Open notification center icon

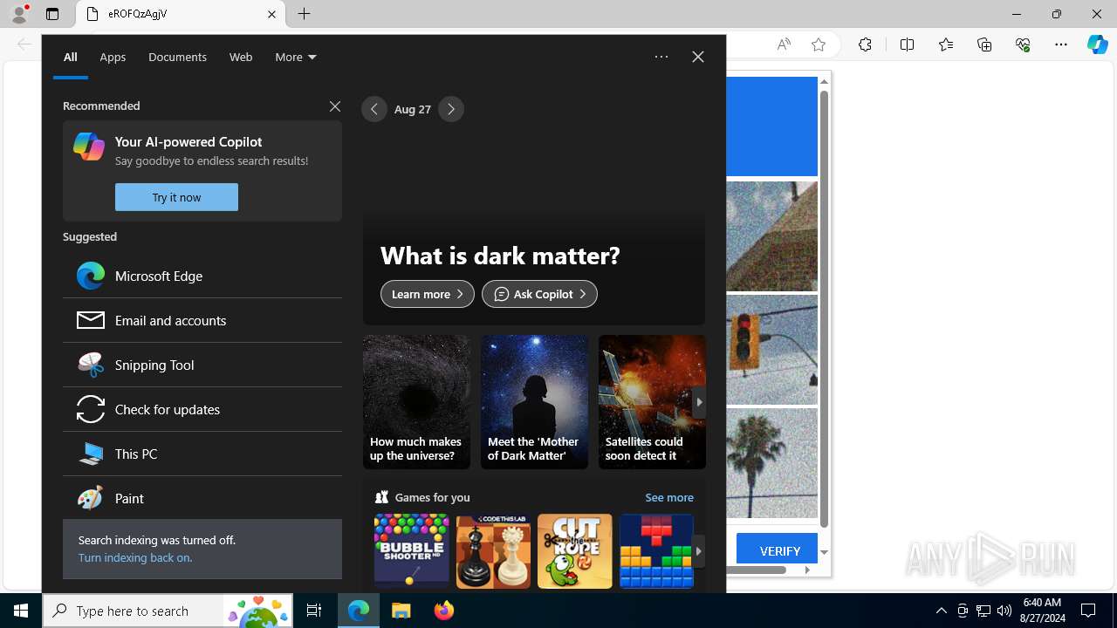click(1088, 611)
